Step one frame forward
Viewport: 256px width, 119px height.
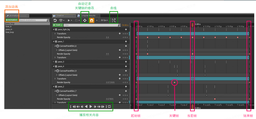coord(95,107)
